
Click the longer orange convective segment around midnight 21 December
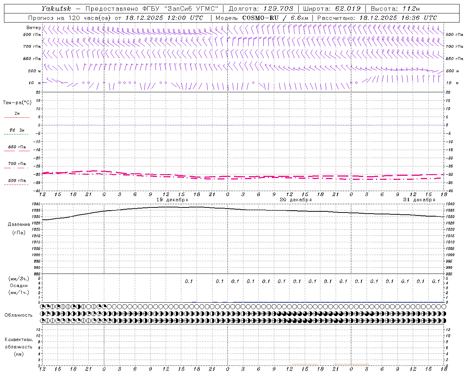(x=351, y=364)
